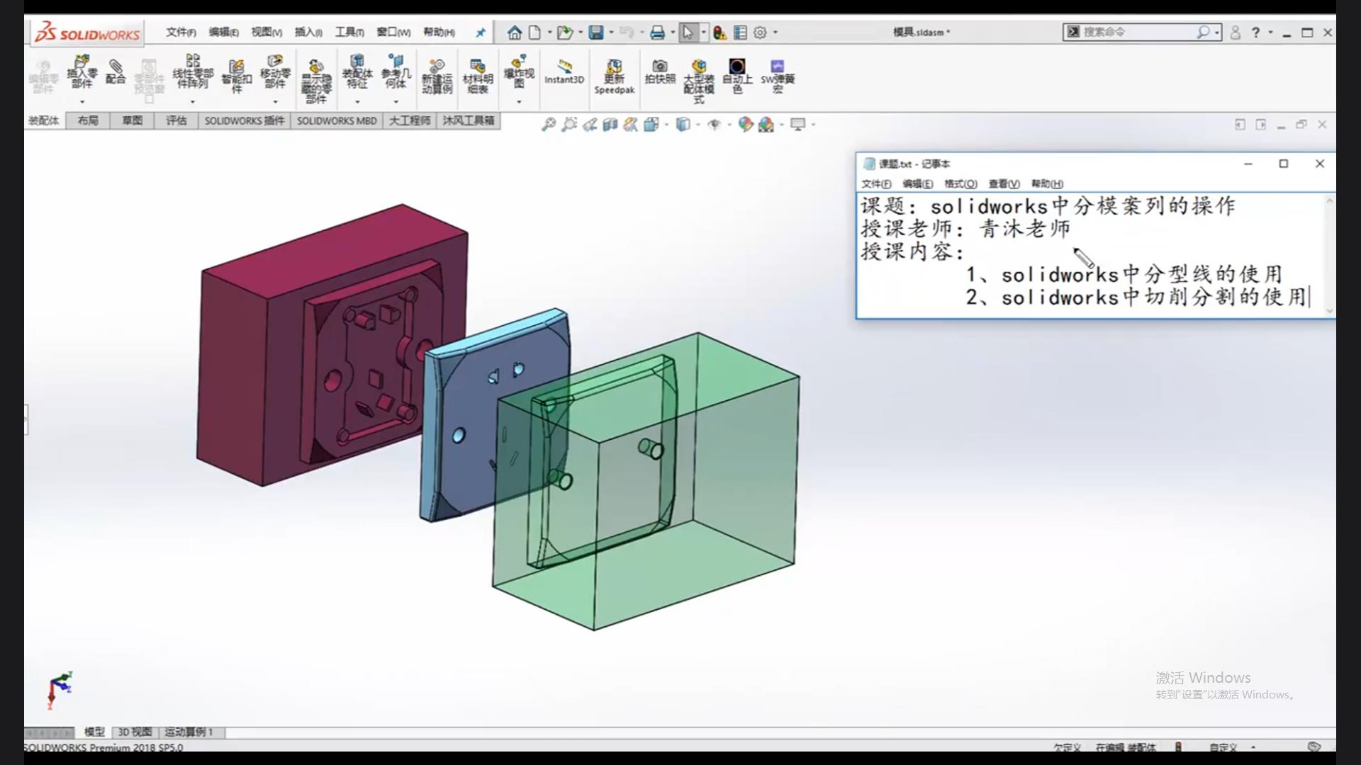Run the SW弹簧宏 spring macro

(778, 76)
